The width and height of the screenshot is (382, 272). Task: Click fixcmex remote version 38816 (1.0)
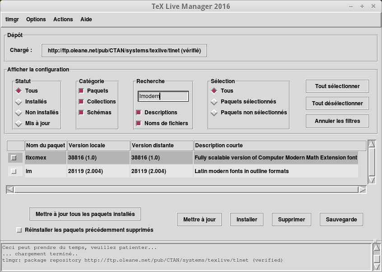coord(145,158)
